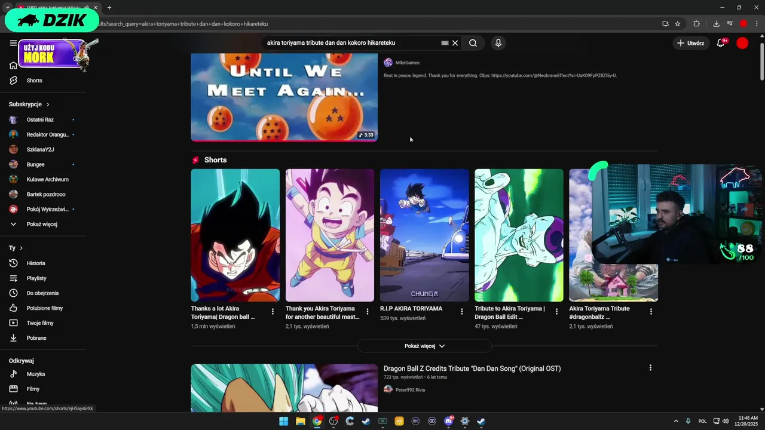Open options for Tribute to Akira Toriyama short

point(556,312)
